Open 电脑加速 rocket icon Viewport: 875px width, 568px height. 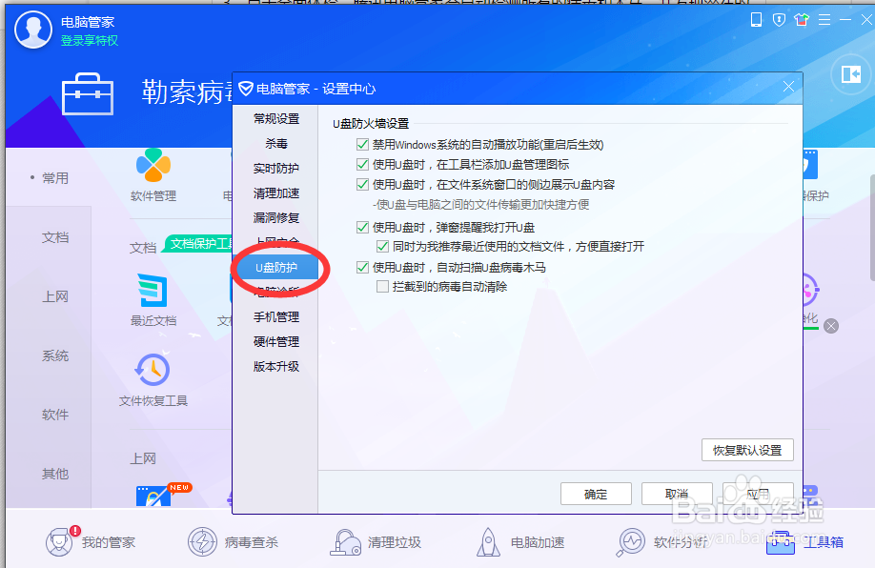tap(519, 541)
